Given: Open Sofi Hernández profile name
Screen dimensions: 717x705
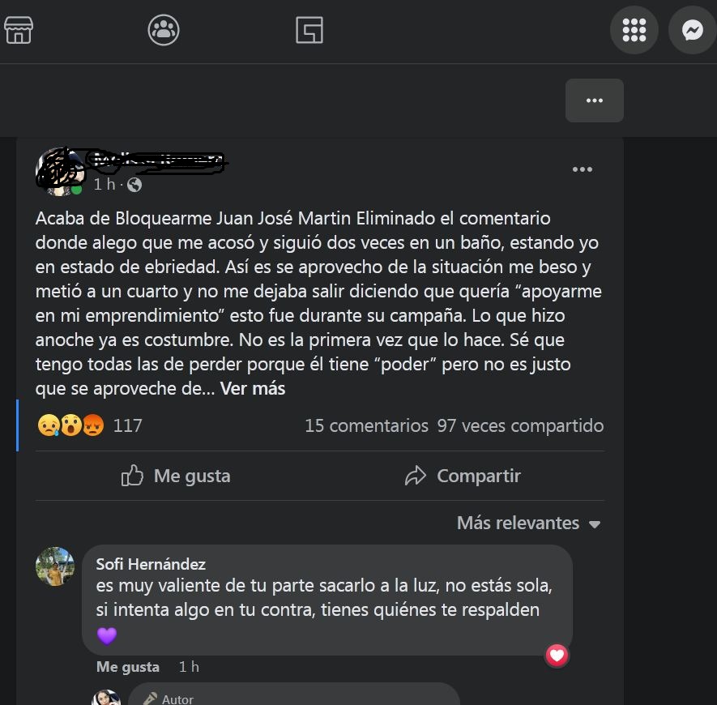Looking at the screenshot, I should (151, 564).
